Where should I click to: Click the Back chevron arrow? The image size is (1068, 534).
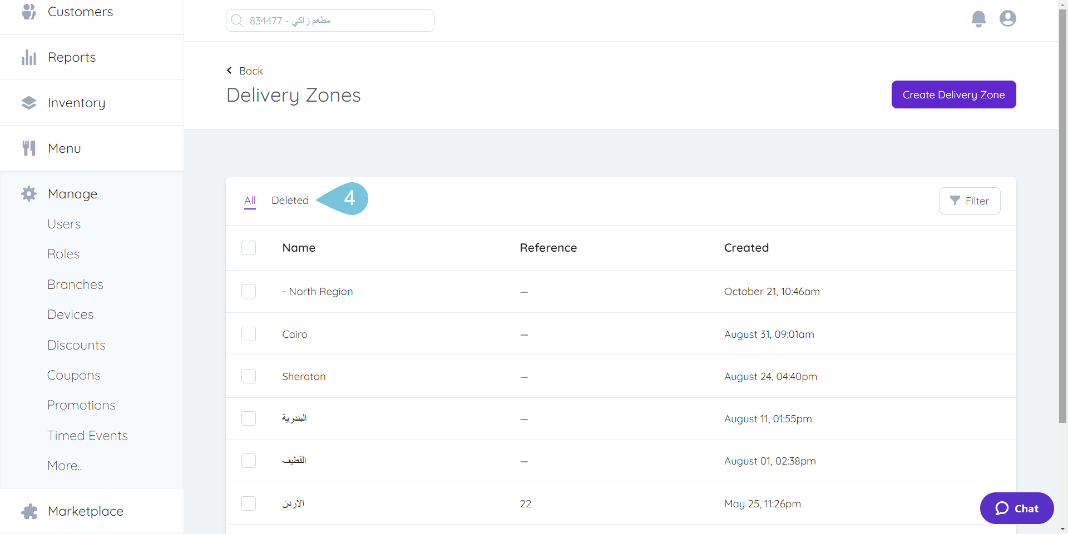coord(229,71)
